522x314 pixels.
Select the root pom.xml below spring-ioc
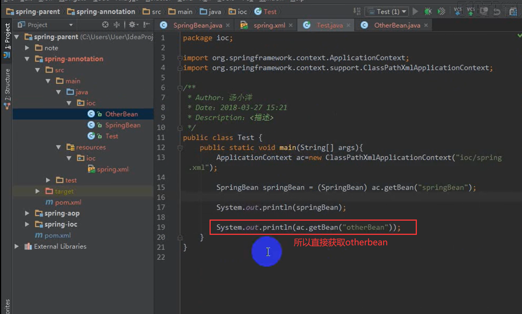point(57,235)
